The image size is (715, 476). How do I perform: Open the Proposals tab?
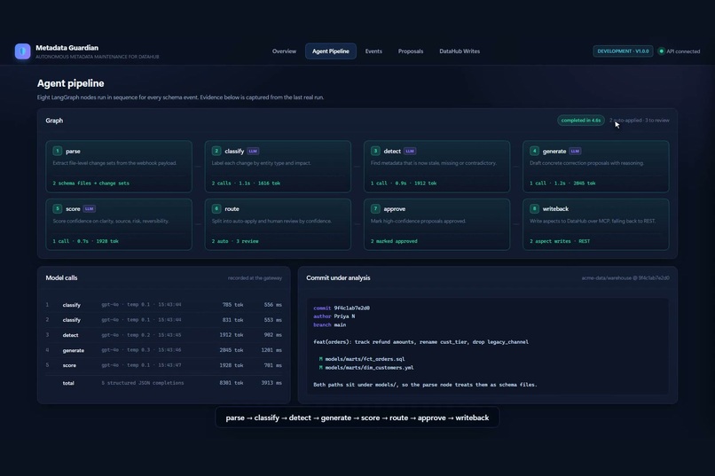click(411, 51)
